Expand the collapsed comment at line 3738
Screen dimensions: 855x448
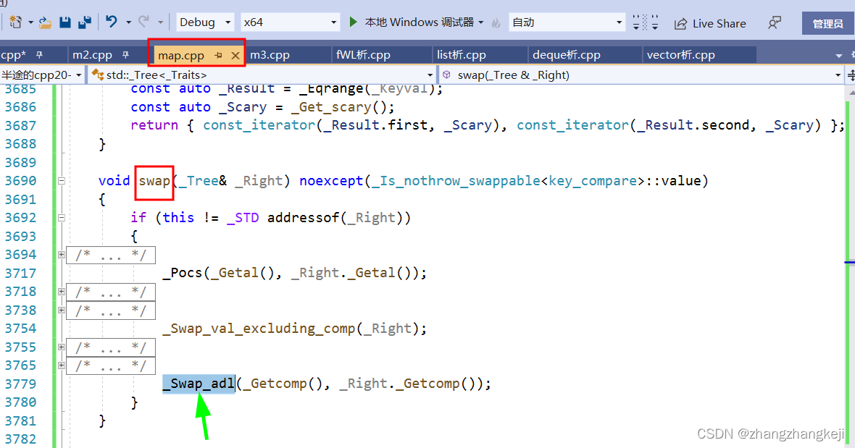click(x=62, y=310)
